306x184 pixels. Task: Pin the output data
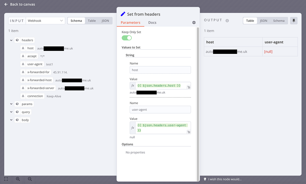[294, 20]
